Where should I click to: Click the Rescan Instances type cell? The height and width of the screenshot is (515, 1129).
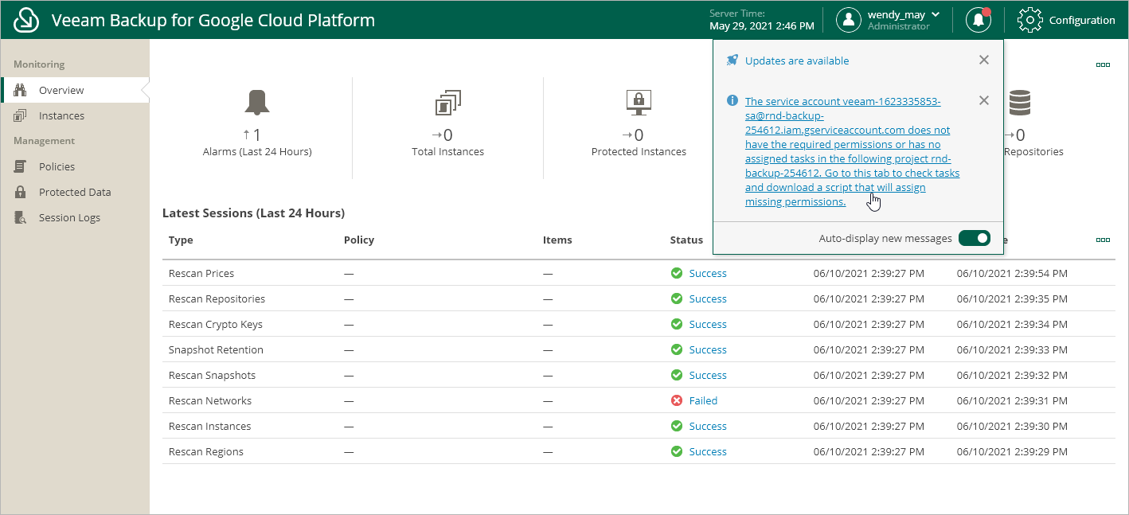pos(209,426)
